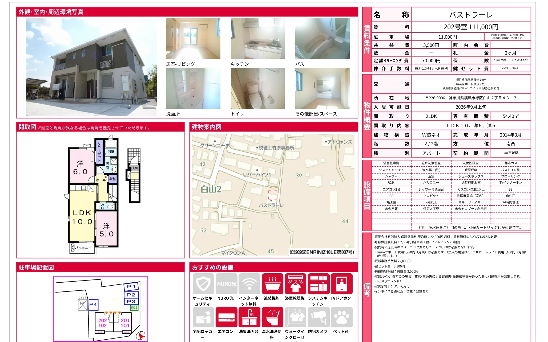Click the P1 parking space

(x=131, y=287)
